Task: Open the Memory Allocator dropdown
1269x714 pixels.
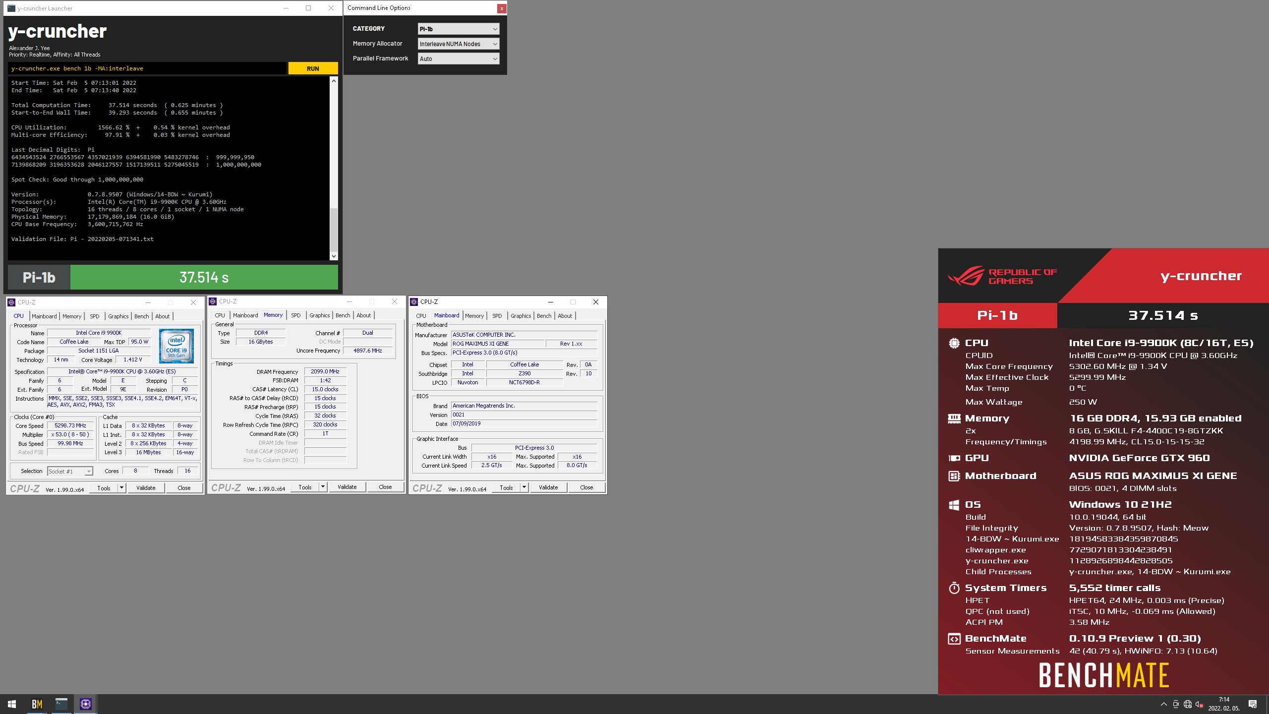Action: point(458,44)
